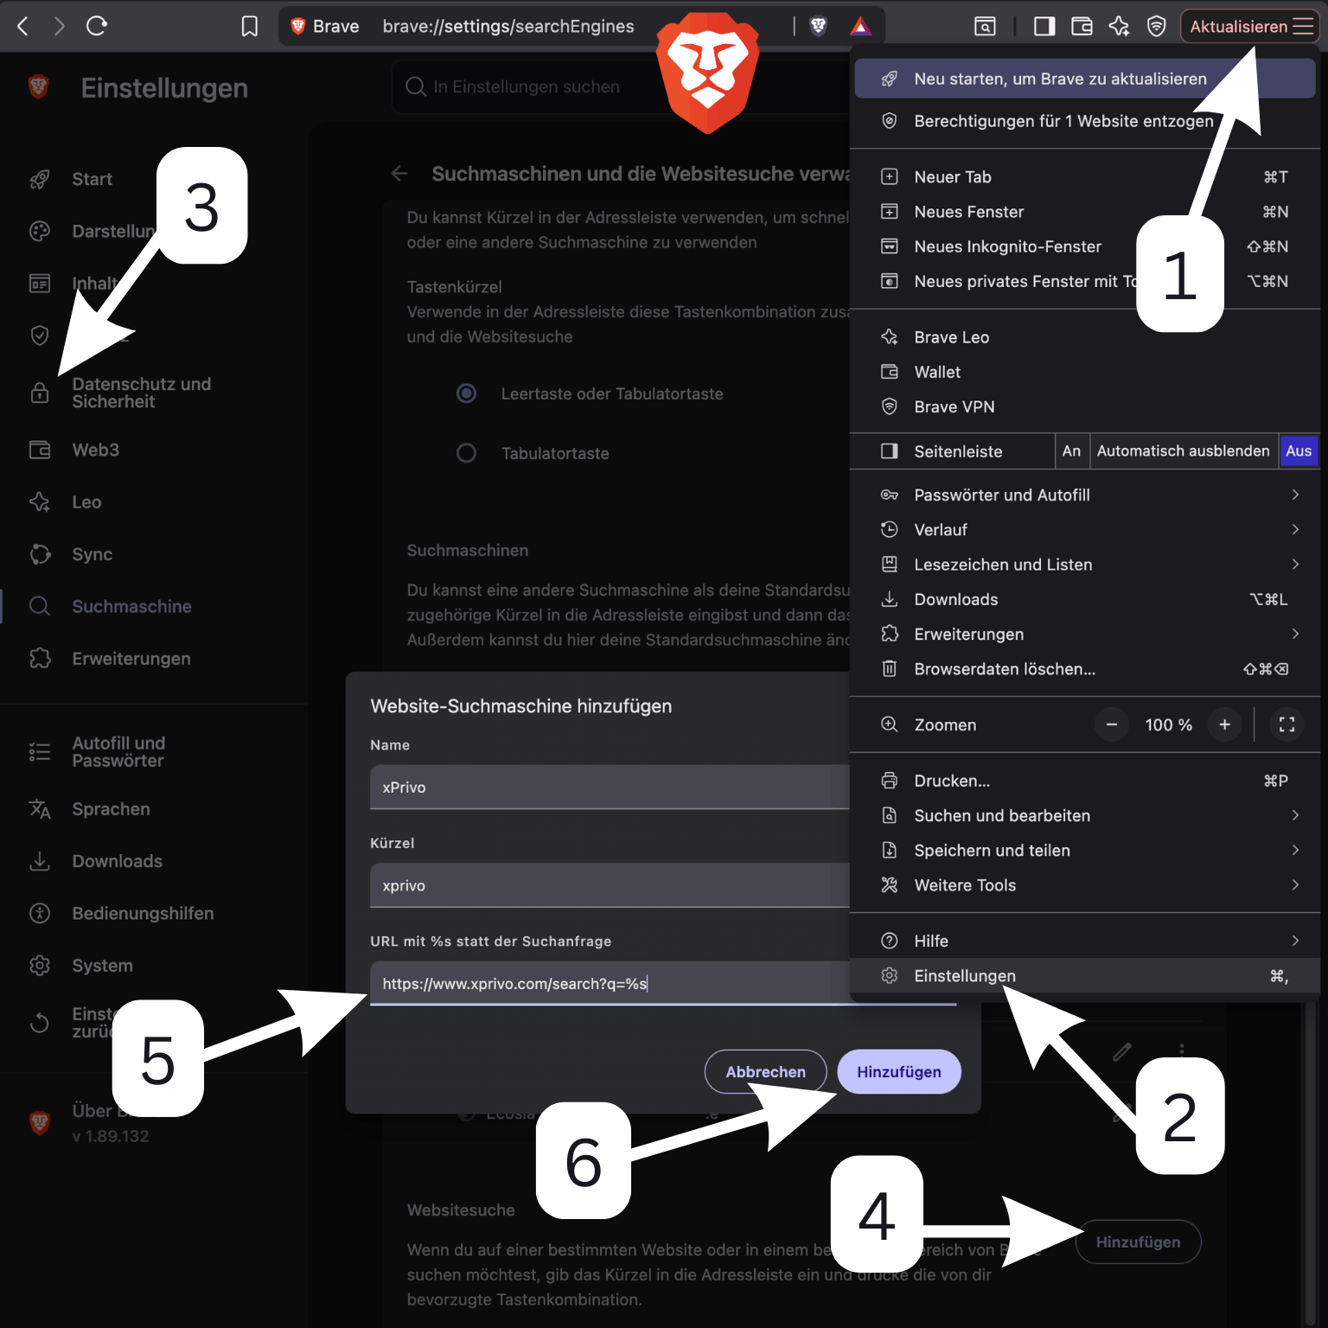
Task: Go back with the arrow beside Suchmaschinen heading
Action: point(399,174)
